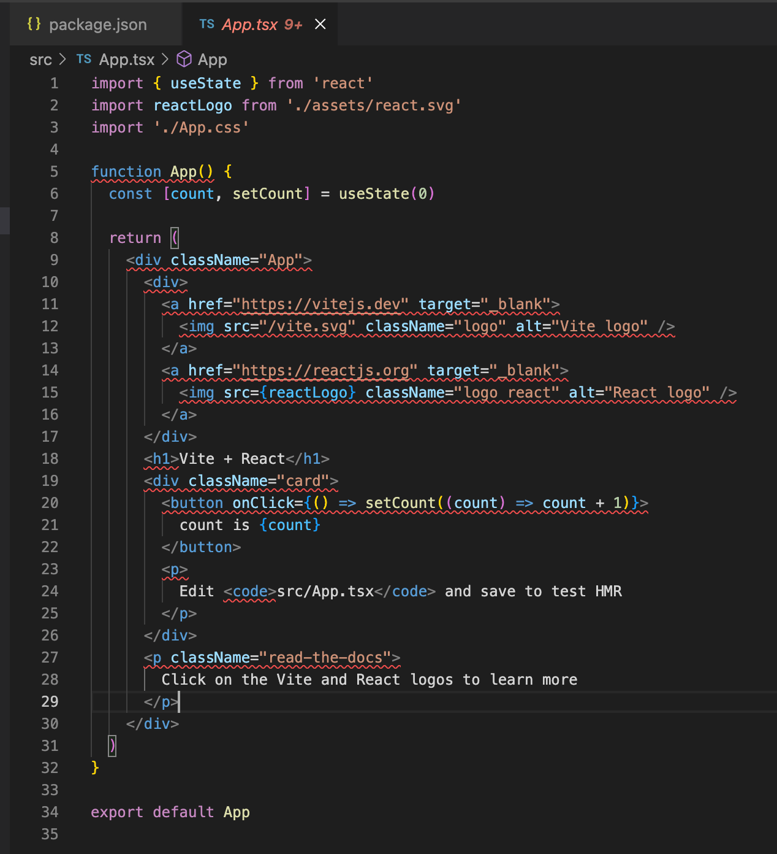Click './App.css' import string

coord(202,128)
